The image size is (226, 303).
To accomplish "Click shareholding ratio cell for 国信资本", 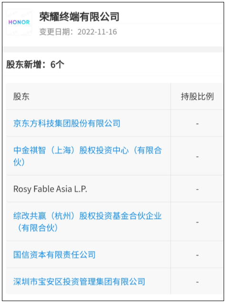I will [x=197, y=255].
